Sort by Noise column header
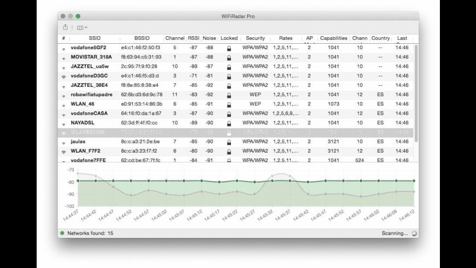The height and width of the screenshot is (268, 476). coord(209,38)
